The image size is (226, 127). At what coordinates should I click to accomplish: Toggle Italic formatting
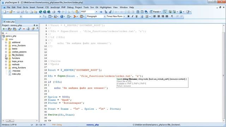[x=132, y=17]
